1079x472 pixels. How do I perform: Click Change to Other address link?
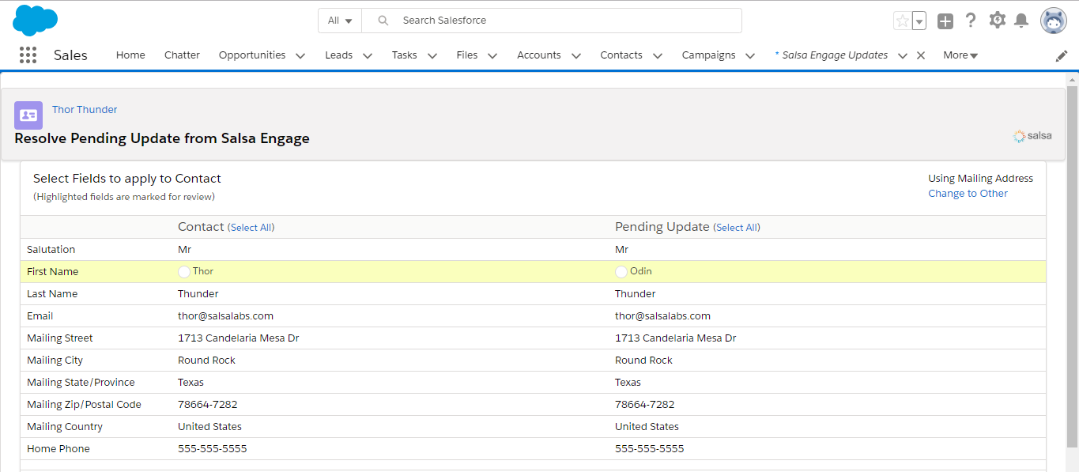pos(968,194)
